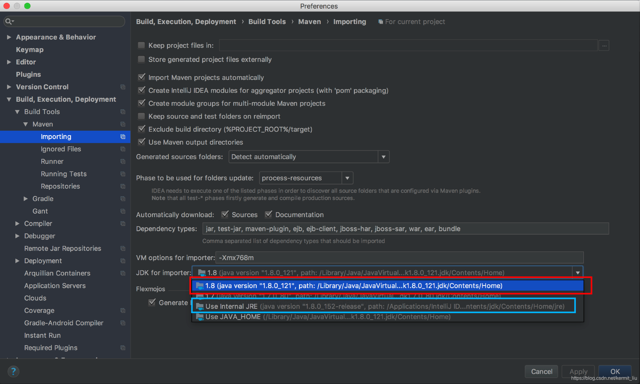Click browse button for project files path
Screen dimensions: 640x384
click(604, 46)
